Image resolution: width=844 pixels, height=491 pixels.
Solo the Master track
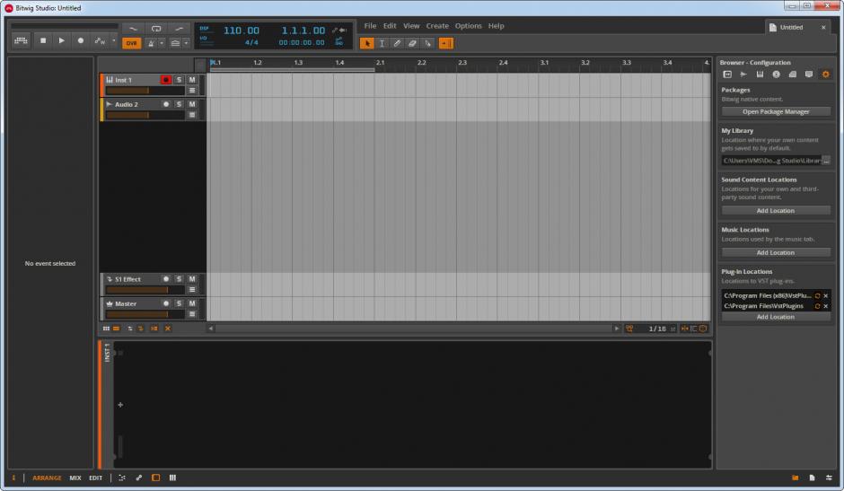(179, 303)
